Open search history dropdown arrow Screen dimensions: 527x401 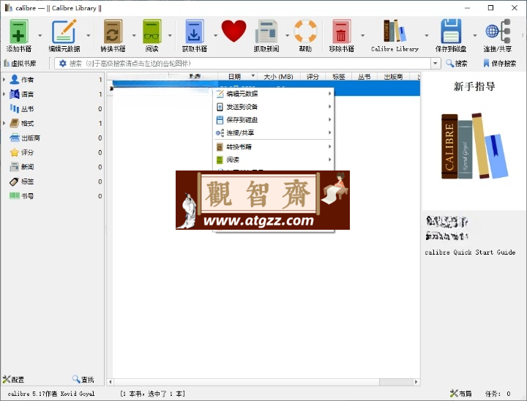pos(436,63)
